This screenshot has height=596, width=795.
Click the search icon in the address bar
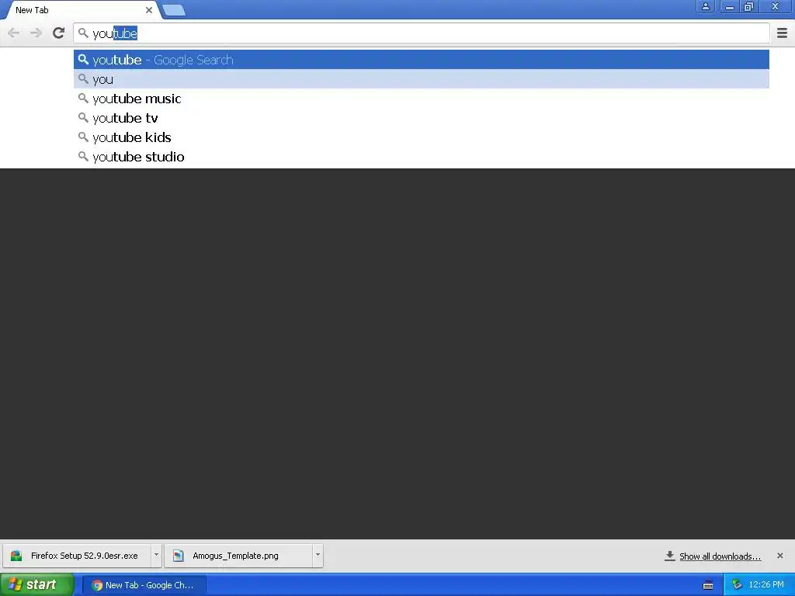[x=83, y=33]
